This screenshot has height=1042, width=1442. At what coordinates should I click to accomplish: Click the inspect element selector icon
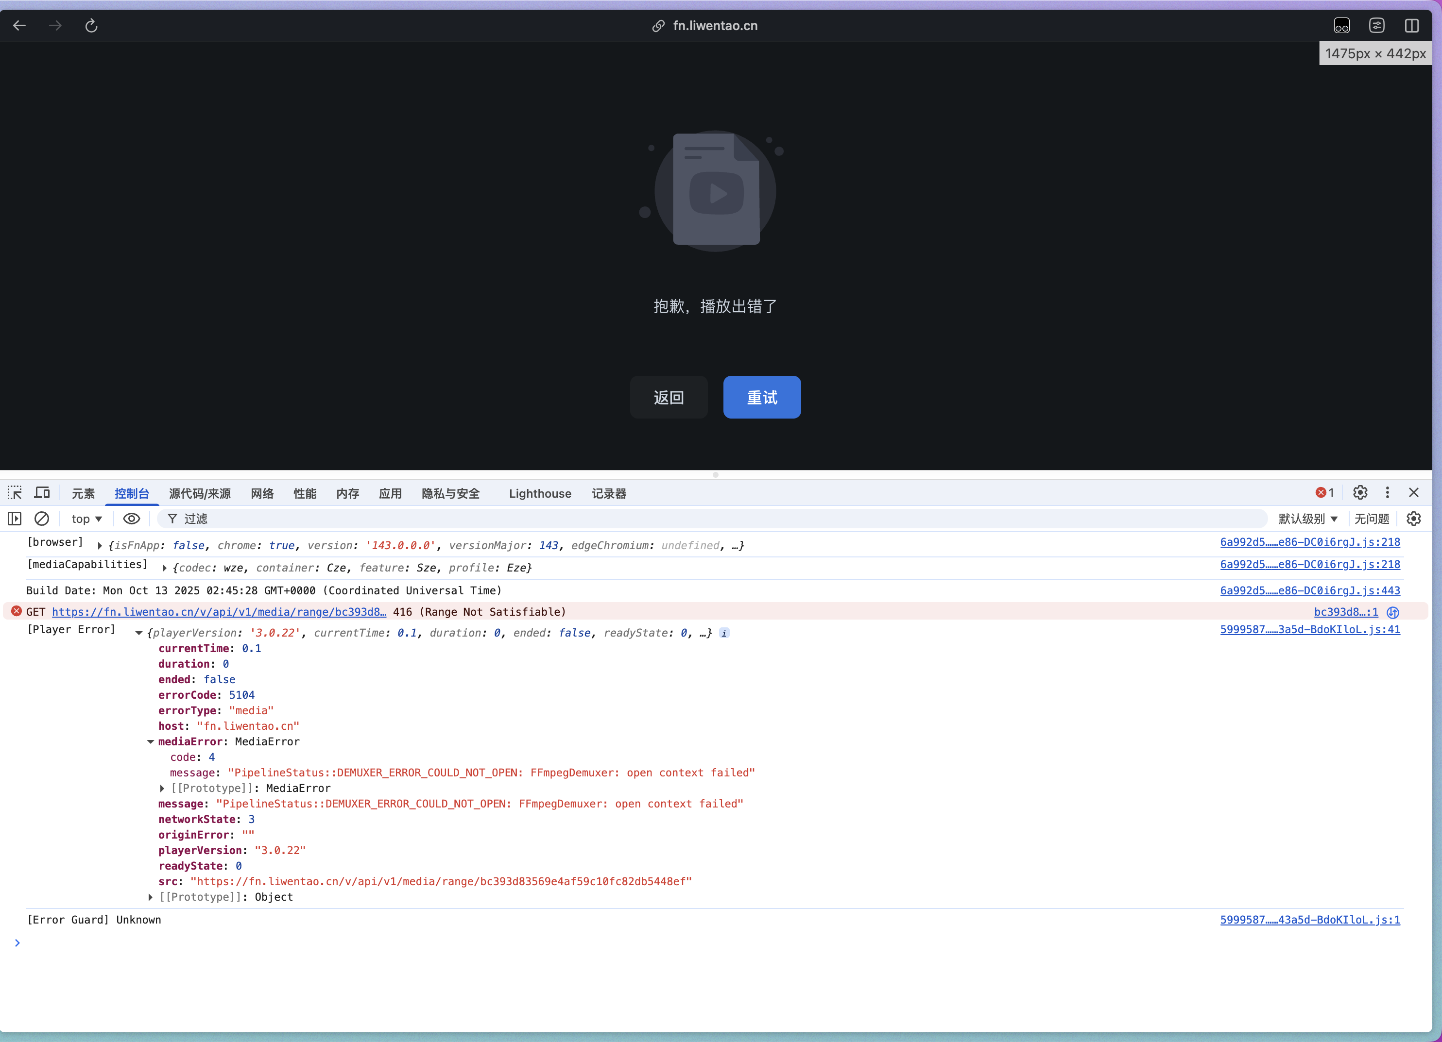15,493
